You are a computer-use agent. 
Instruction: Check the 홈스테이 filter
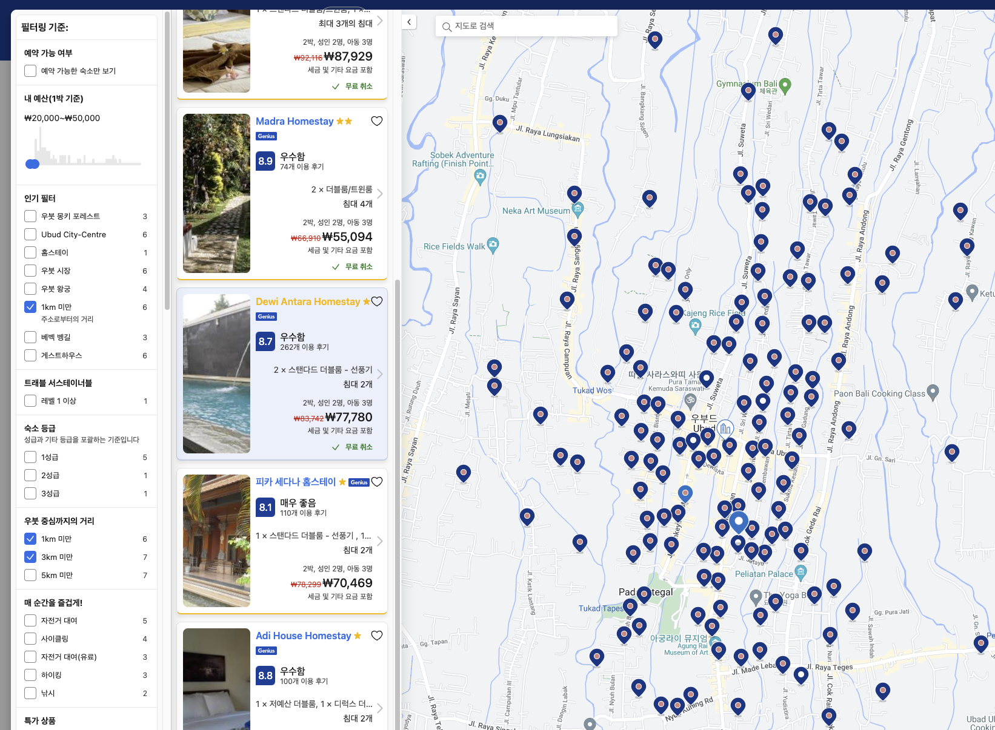click(30, 252)
